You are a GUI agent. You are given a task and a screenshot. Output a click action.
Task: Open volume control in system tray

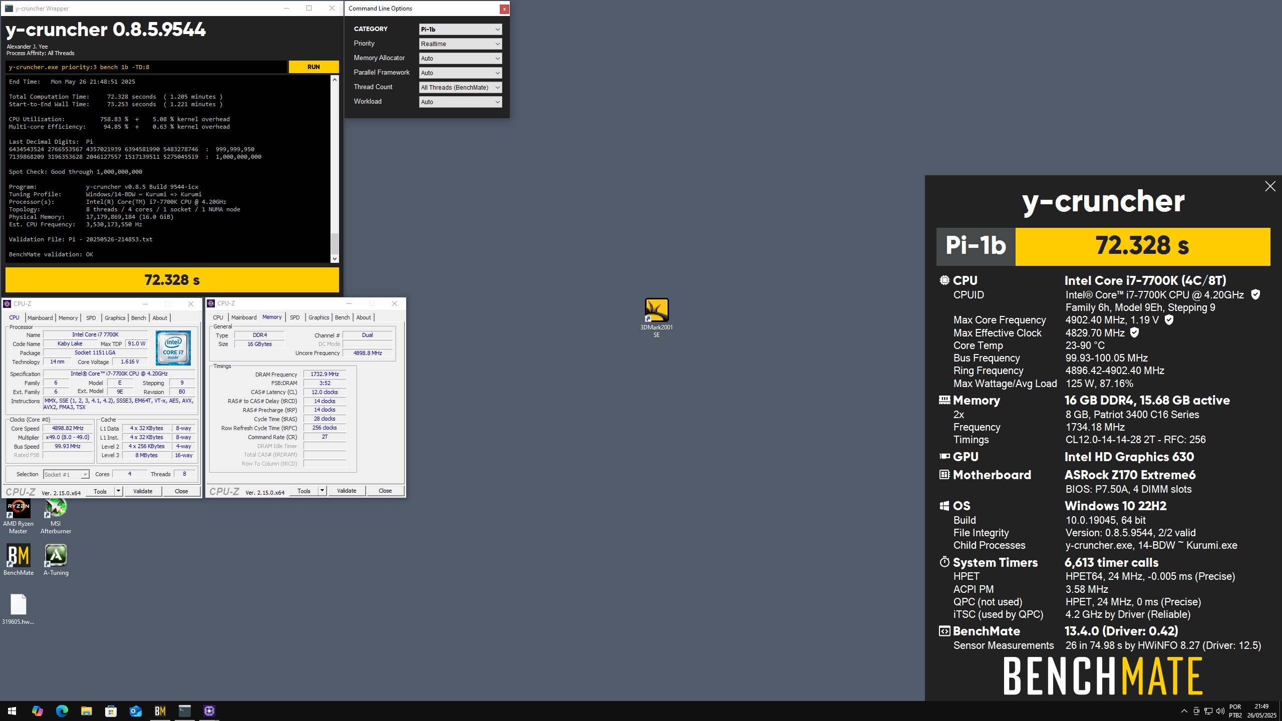[1220, 711]
